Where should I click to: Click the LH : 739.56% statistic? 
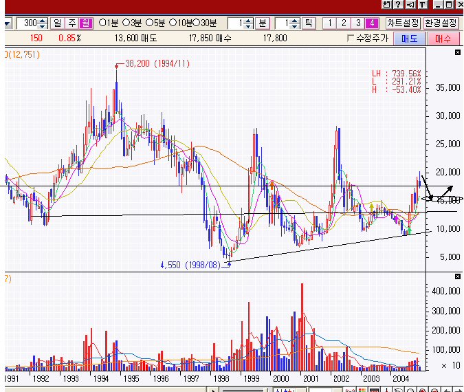(397, 74)
